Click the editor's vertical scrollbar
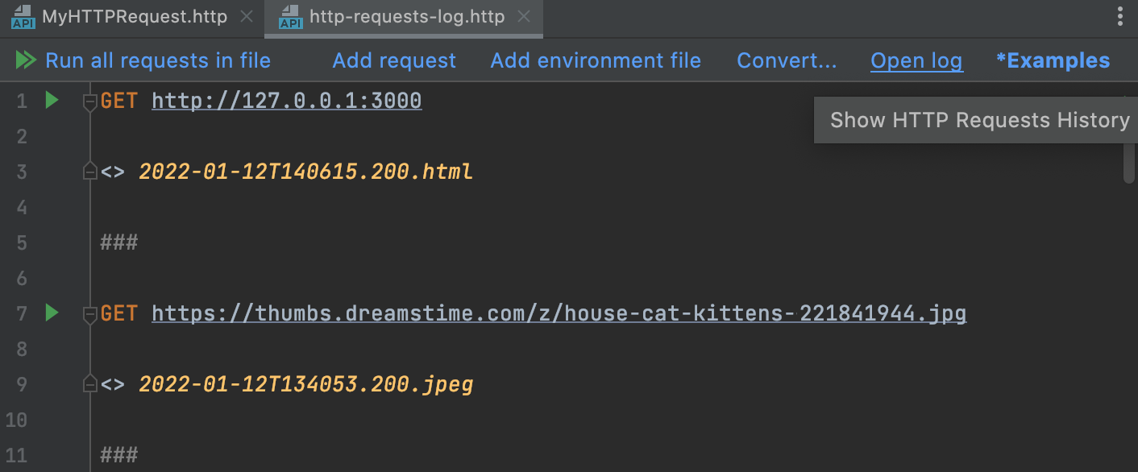This screenshot has height=472, width=1138. [1130, 153]
